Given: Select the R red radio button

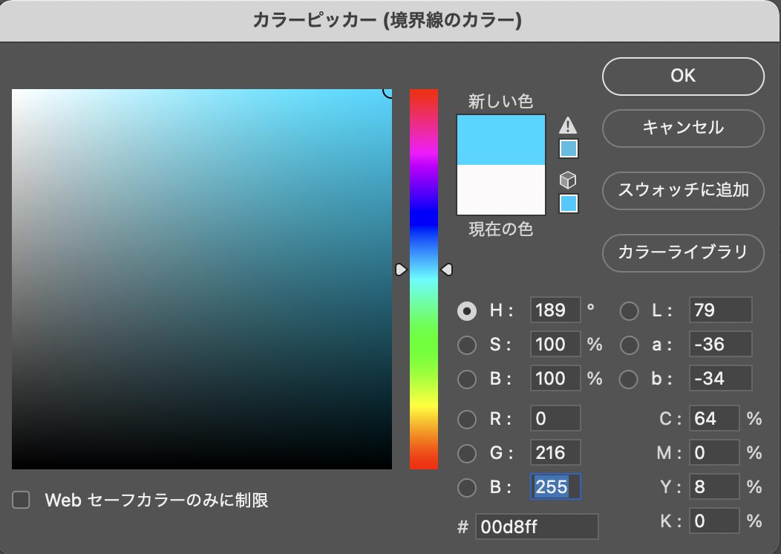Looking at the screenshot, I should pyautogui.click(x=467, y=420).
